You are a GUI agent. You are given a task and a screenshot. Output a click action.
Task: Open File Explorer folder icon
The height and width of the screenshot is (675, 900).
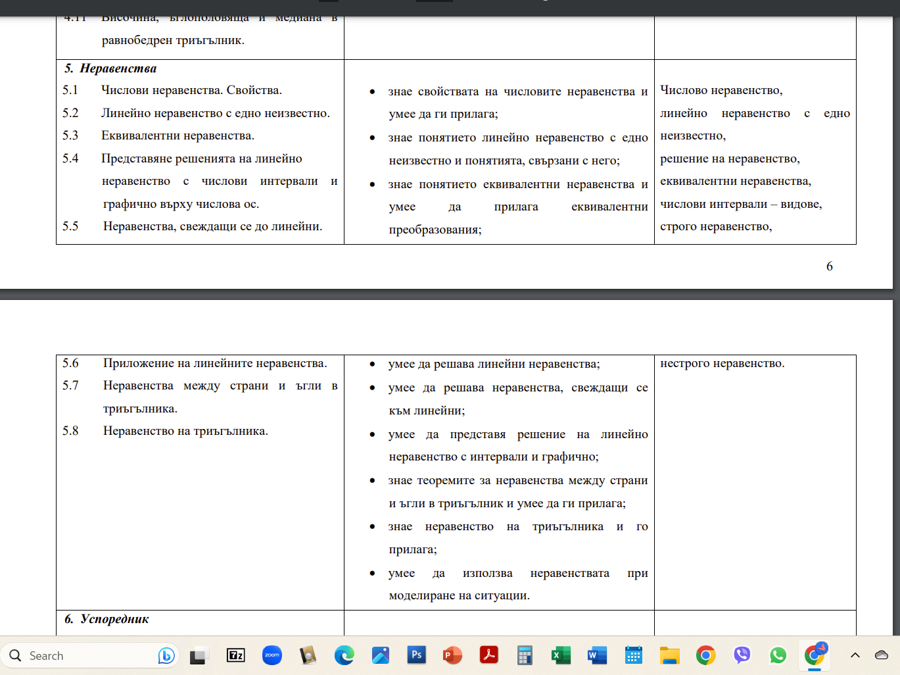pyautogui.click(x=669, y=655)
